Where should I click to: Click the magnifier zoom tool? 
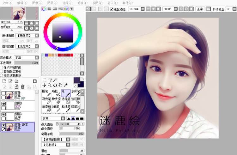click(x=50, y=85)
